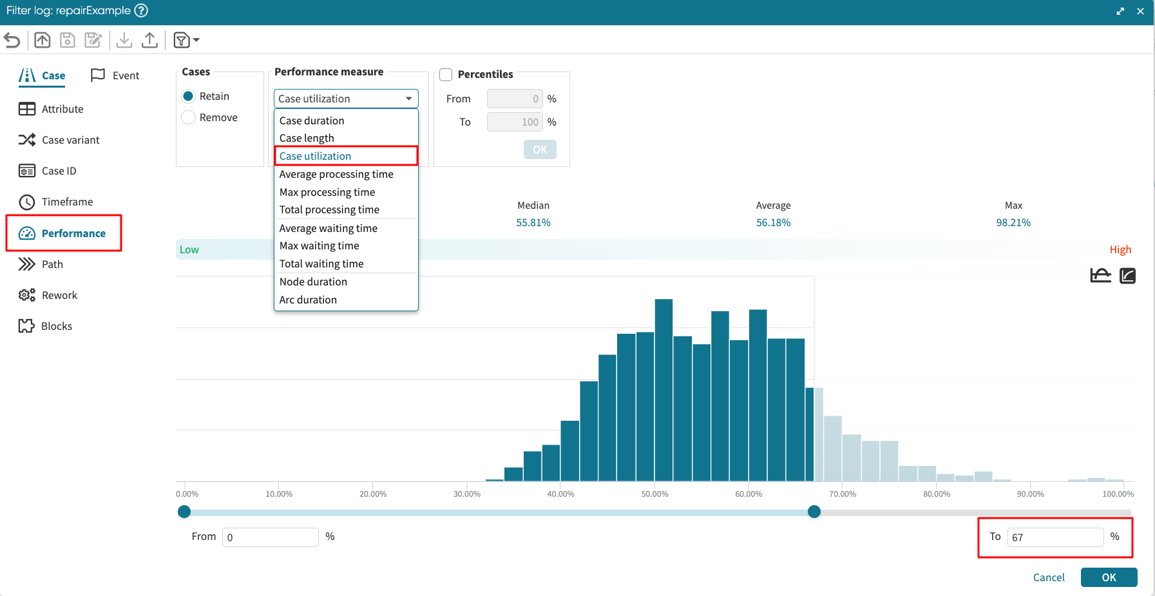Click the right slider handle near 67%

[814, 512]
